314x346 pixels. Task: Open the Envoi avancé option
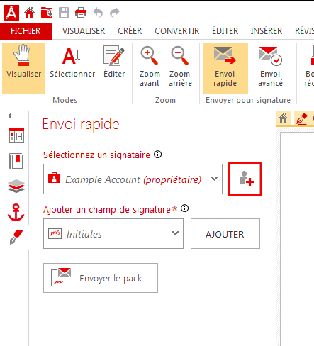pos(270,68)
